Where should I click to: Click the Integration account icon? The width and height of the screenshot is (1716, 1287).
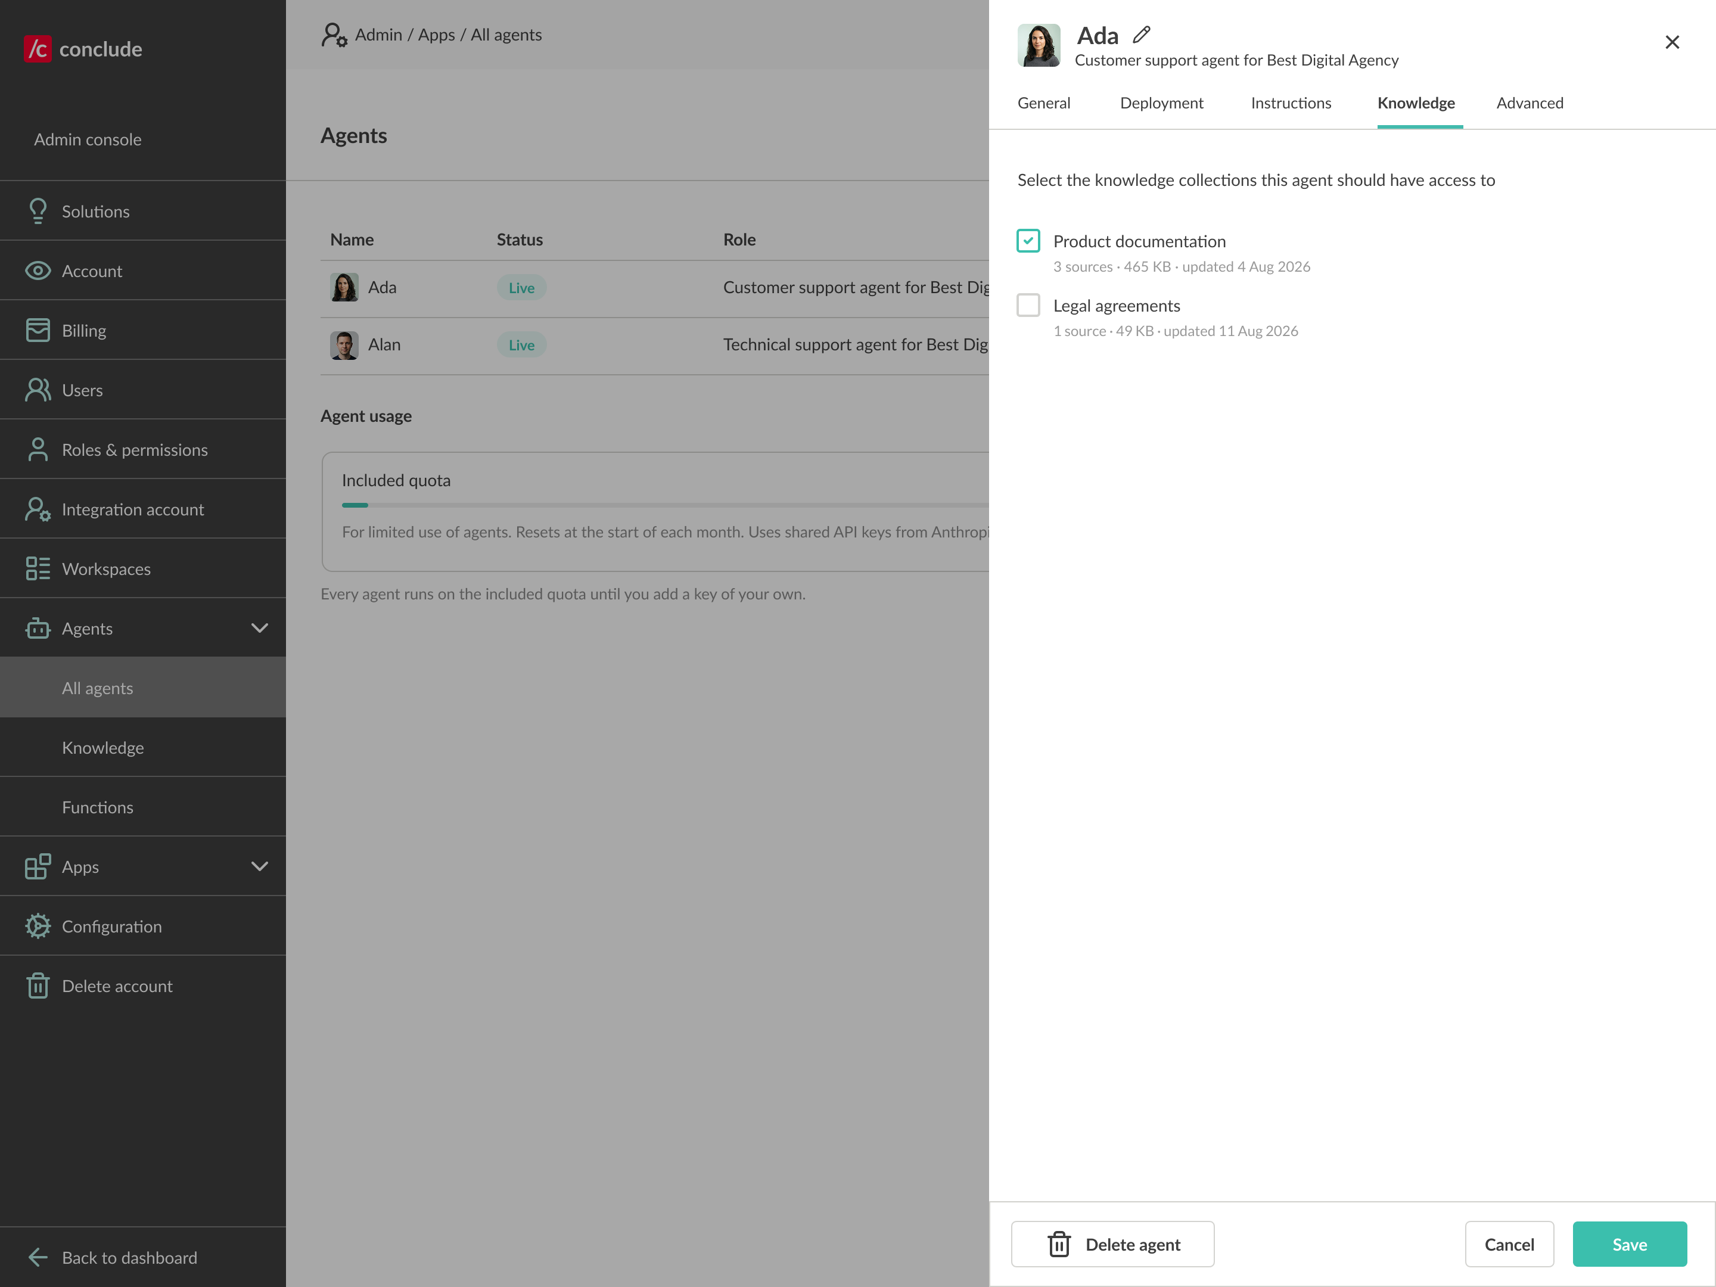(37, 509)
